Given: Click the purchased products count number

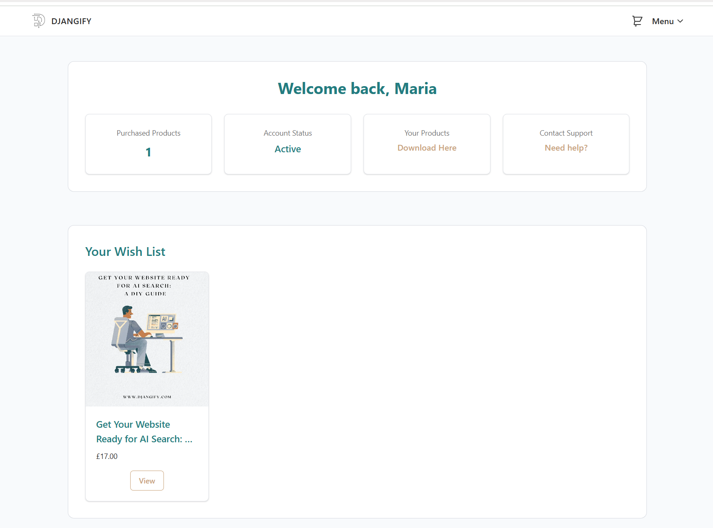Looking at the screenshot, I should [x=149, y=152].
